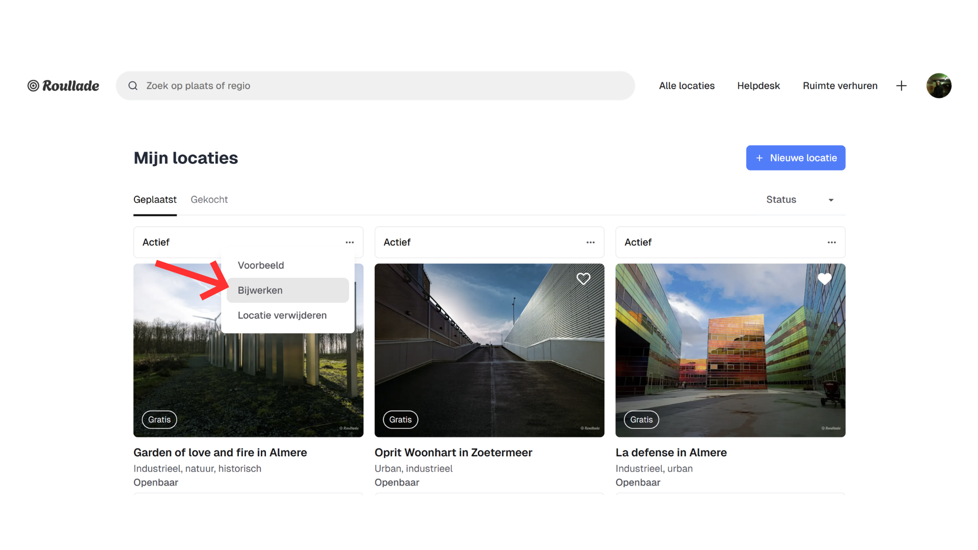Click the search magnifier icon
Image resolution: width=978 pixels, height=550 pixels.
(133, 86)
